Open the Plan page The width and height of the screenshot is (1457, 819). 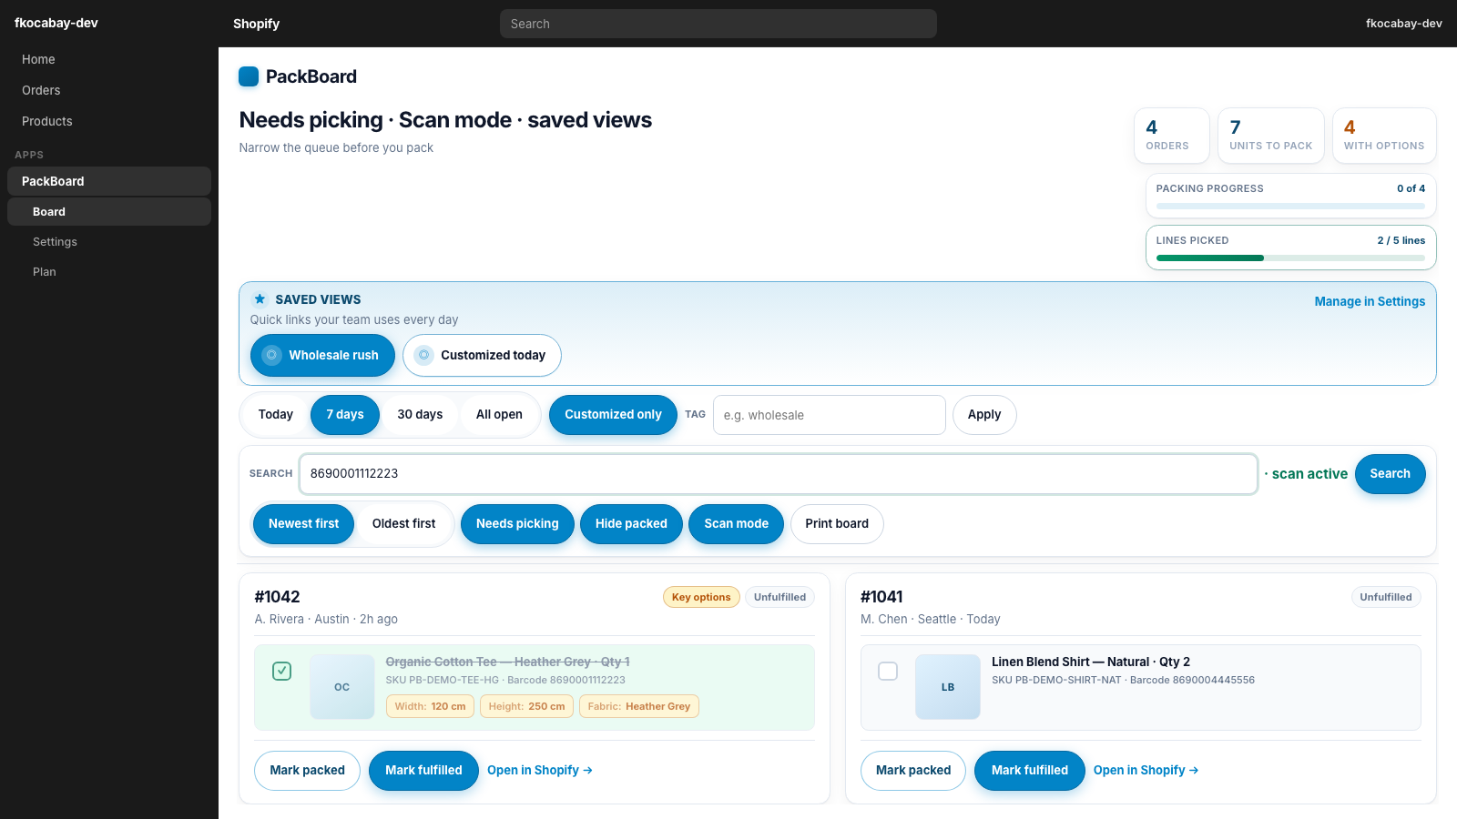[x=109, y=272]
